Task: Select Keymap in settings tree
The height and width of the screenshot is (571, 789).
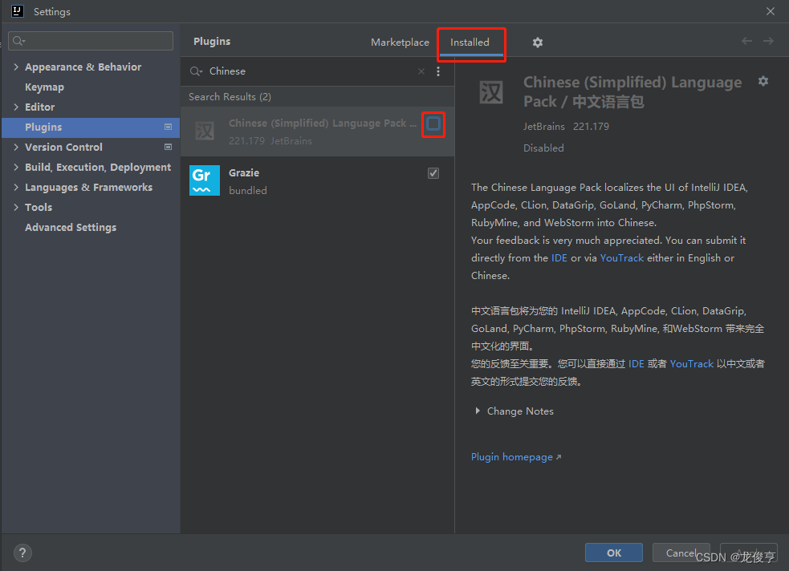Action: coord(44,87)
